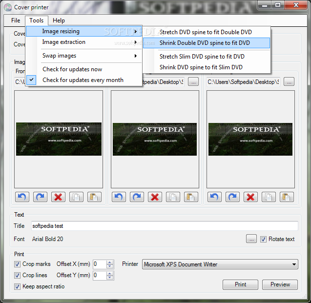
Task: Select the first Softpedia image preview
Action: pos(59,139)
